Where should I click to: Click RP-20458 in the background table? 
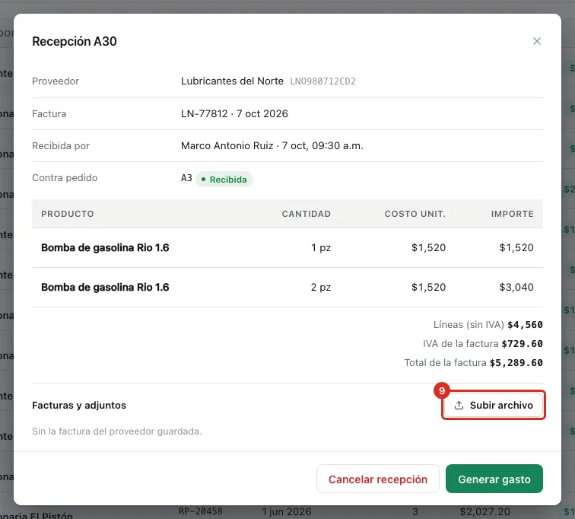pyautogui.click(x=200, y=511)
